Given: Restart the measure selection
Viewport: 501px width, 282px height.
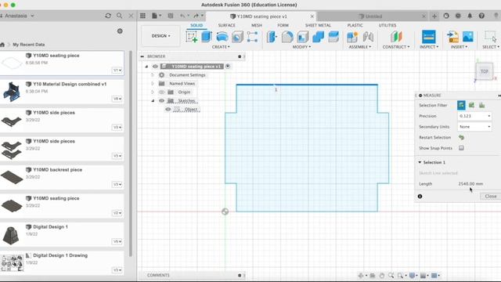Looking at the screenshot, I should point(461,138).
